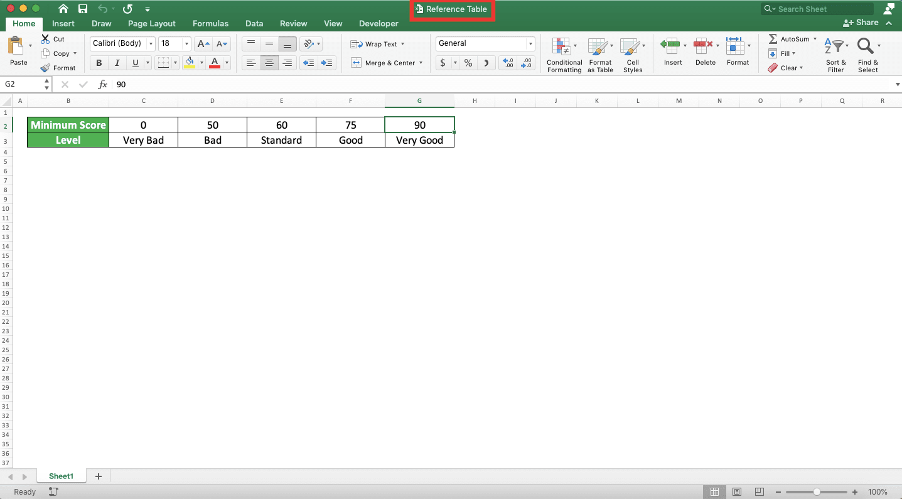Apply red font color to cell
The image size is (902, 499).
[215, 63]
